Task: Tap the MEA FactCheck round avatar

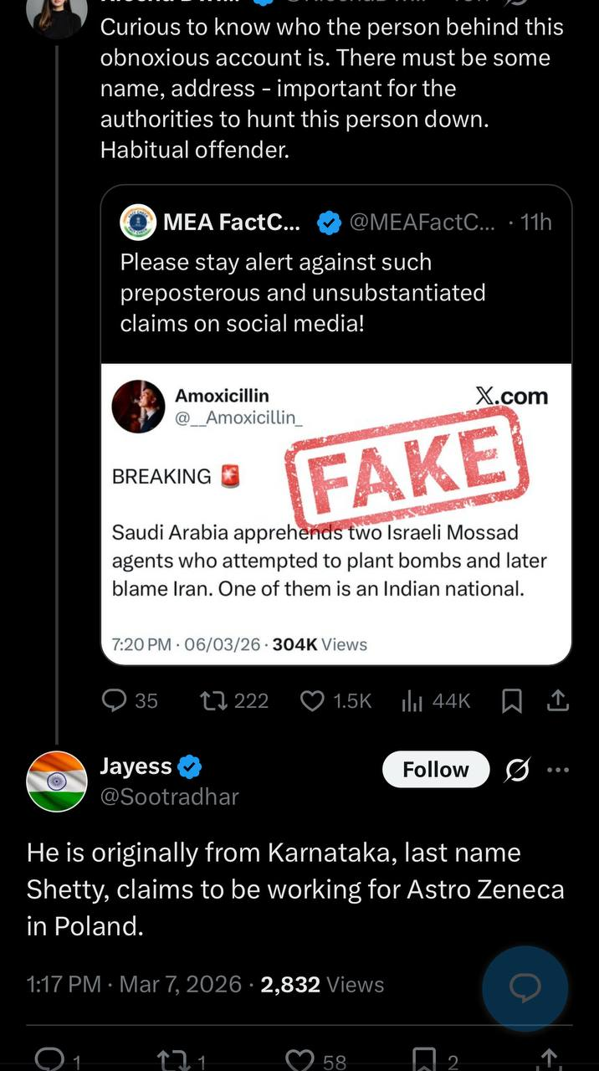Action: 138,223
